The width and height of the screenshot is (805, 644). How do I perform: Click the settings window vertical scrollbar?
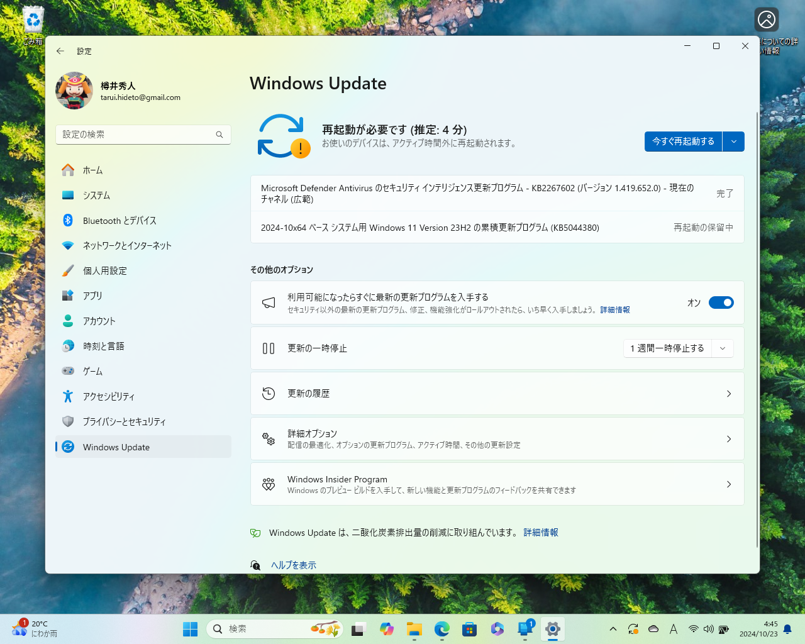point(757,330)
